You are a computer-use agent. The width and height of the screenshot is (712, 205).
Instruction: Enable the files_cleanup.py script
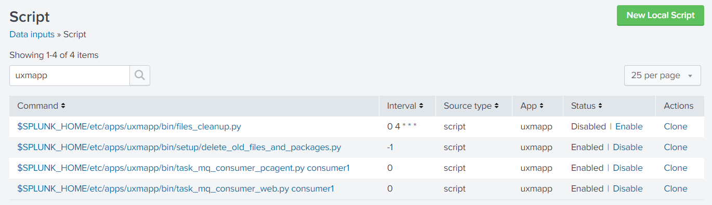coord(629,127)
